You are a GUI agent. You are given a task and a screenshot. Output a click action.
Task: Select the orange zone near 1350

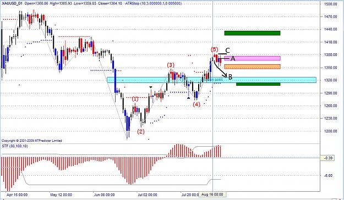[252, 66]
